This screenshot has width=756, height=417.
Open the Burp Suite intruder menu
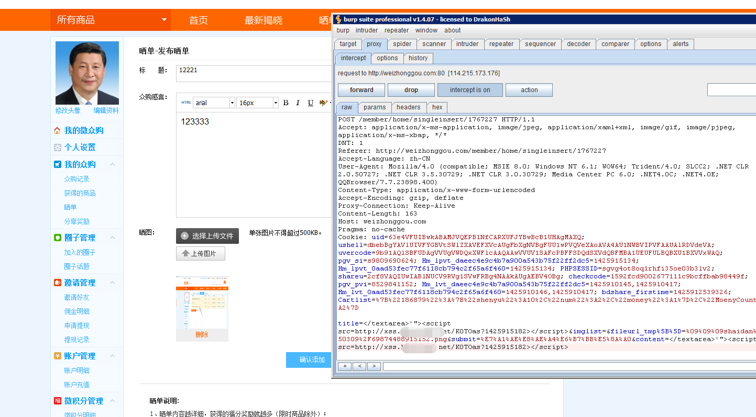coord(367,30)
